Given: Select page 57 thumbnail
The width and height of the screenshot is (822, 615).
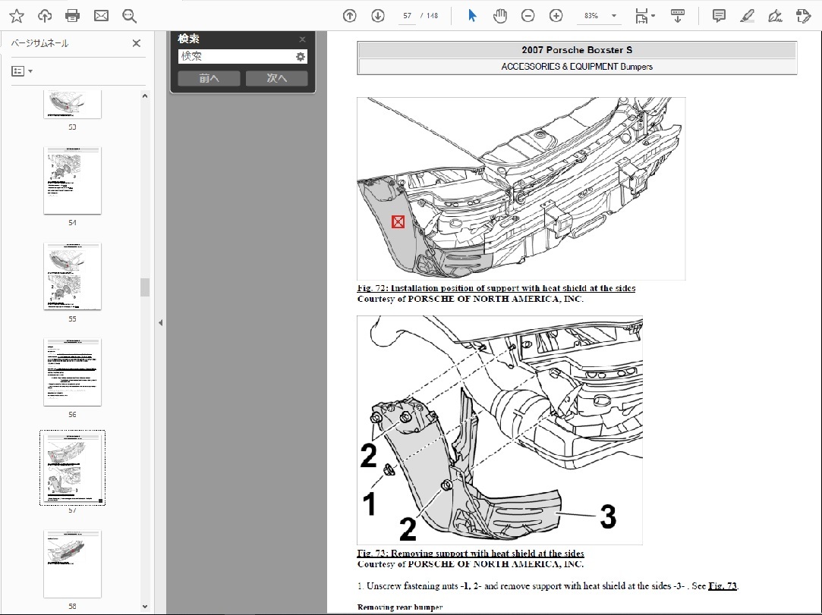Looking at the screenshot, I should point(72,469).
